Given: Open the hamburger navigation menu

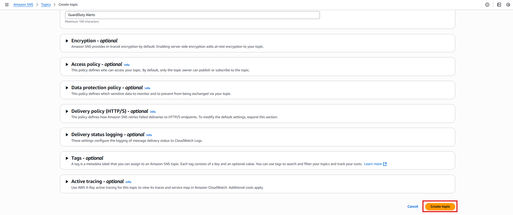Looking at the screenshot, I should (7, 5).
